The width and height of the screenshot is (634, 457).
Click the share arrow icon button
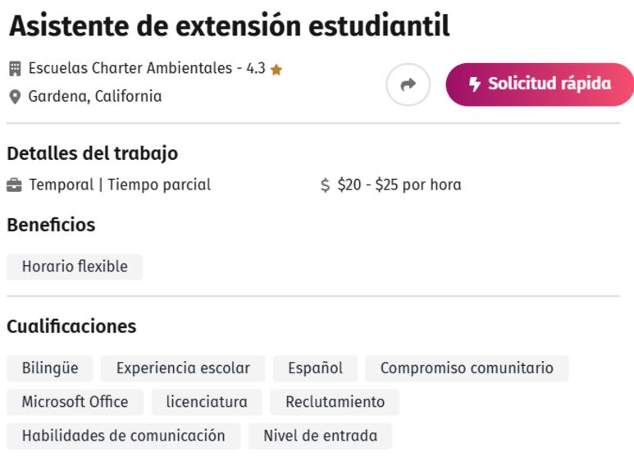tap(408, 85)
